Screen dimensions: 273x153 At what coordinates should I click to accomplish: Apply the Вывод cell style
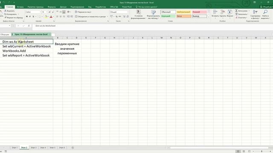(x=199, y=16)
